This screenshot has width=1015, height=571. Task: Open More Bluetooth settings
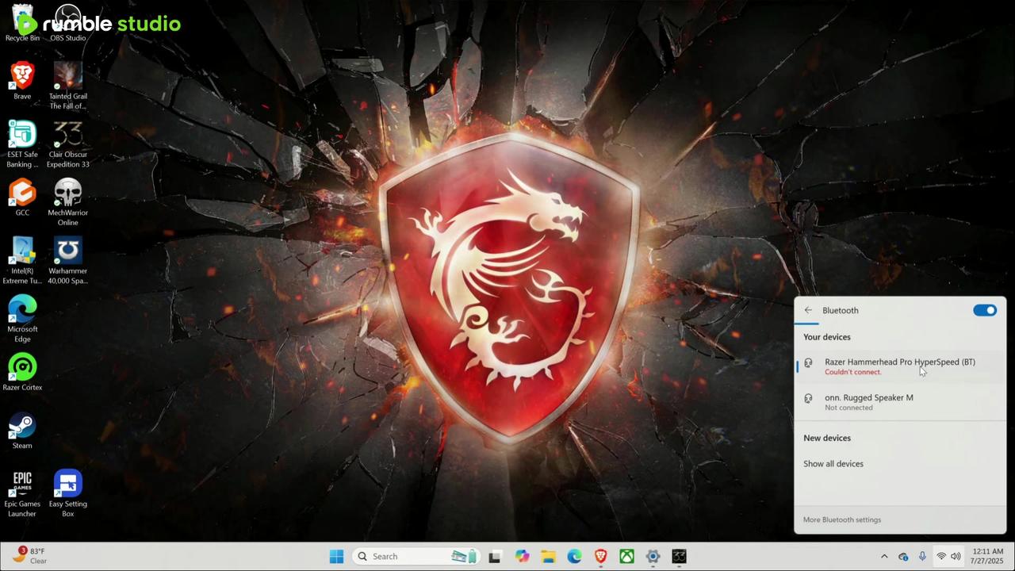tap(842, 519)
